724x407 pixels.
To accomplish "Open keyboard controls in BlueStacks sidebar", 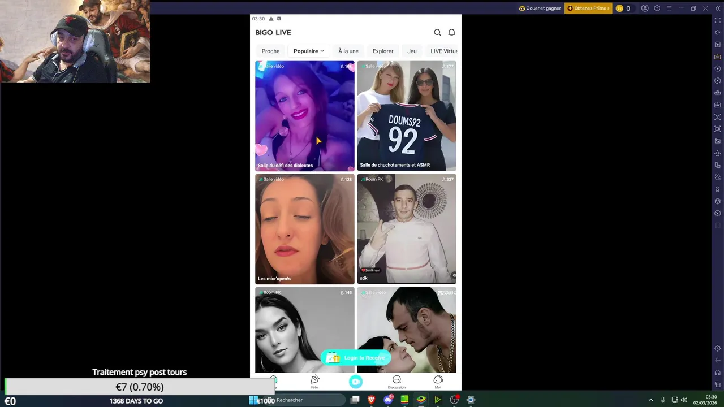I will pyautogui.click(x=718, y=57).
